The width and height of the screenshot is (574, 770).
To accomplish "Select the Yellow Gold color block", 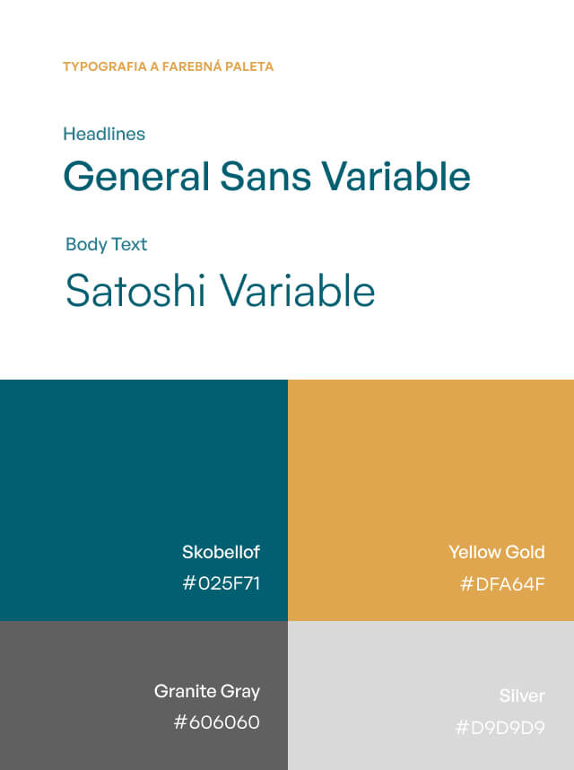I will pos(430,500).
